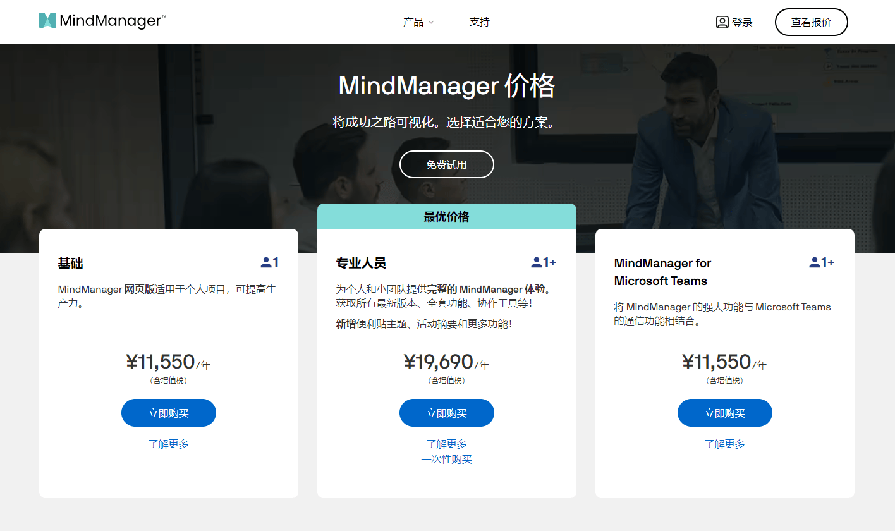Click 查看报价 button

[x=811, y=22]
